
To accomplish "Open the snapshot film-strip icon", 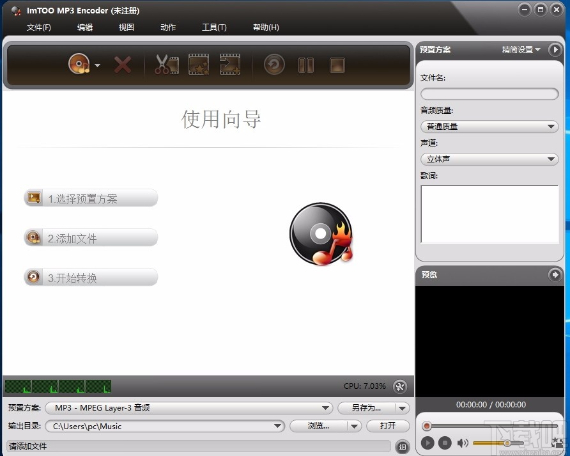I will (x=198, y=64).
